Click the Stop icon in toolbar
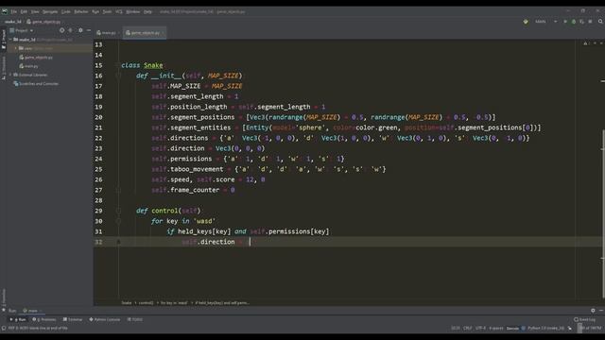Screen dimensions: 605x340 coord(590,22)
